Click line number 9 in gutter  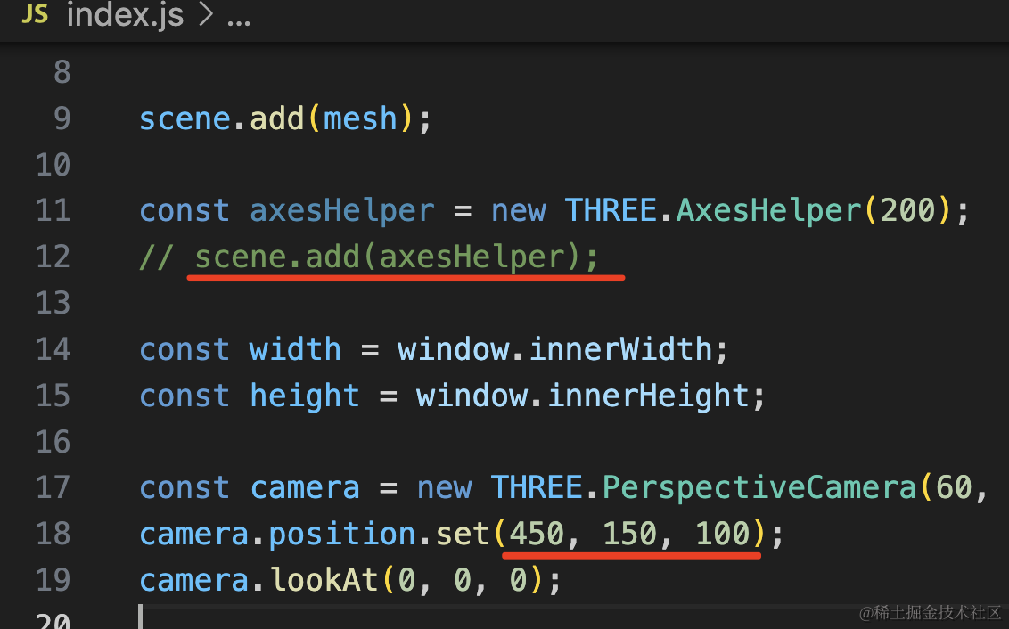pyautogui.click(x=62, y=118)
